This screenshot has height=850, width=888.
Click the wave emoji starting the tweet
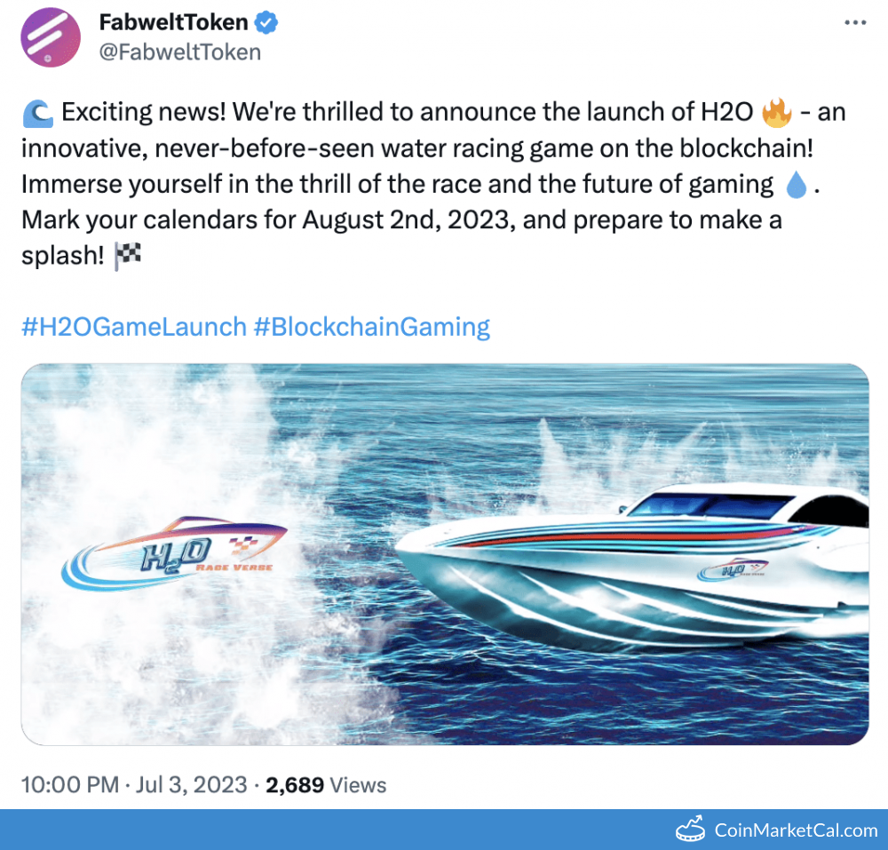tap(37, 113)
